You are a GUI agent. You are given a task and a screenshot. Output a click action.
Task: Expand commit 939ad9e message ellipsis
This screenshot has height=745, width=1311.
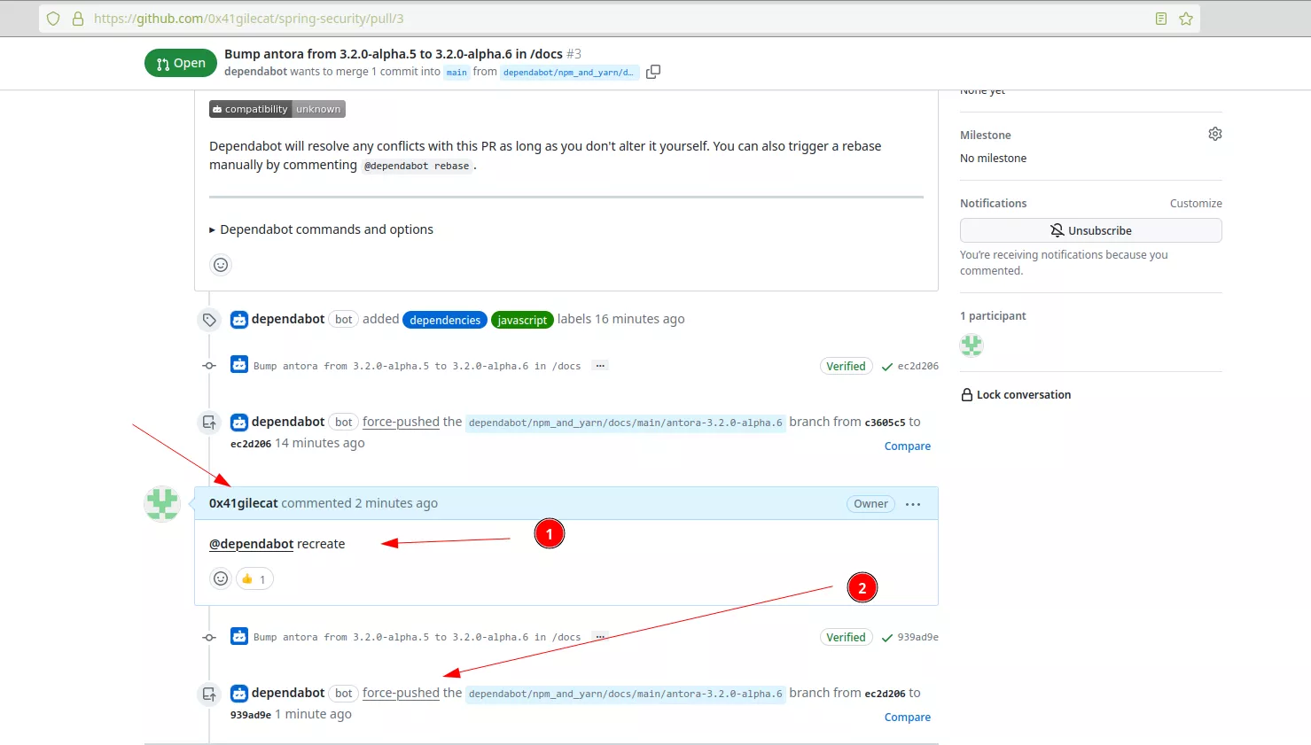click(600, 637)
